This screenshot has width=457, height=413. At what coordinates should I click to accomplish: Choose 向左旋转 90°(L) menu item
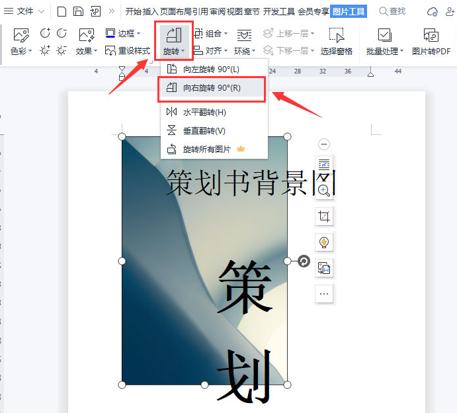click(x=214, y=69)
